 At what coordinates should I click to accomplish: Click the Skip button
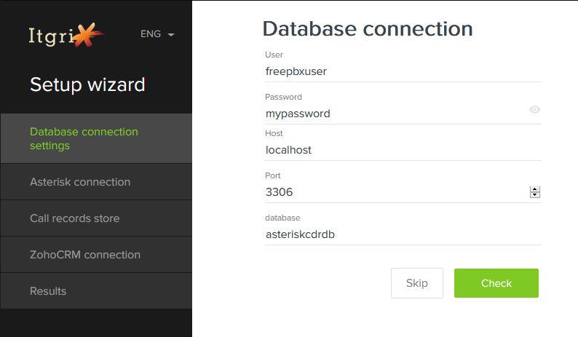[417, 283]
